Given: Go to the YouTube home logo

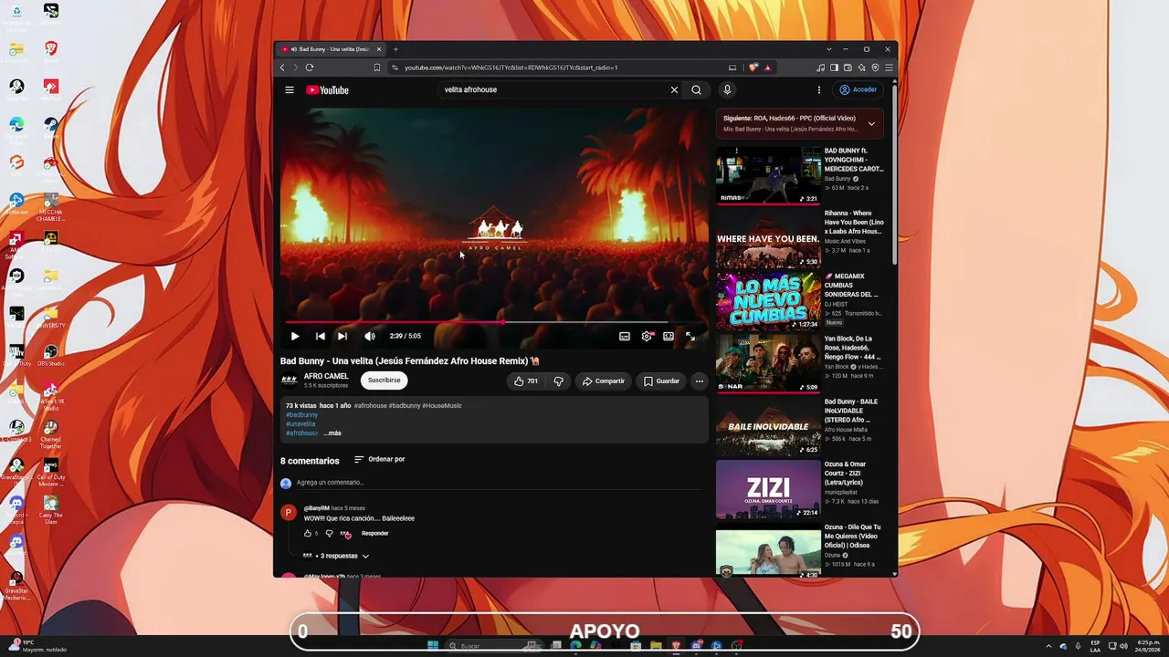Looking at the screenshot, I should tap(327, 89).
